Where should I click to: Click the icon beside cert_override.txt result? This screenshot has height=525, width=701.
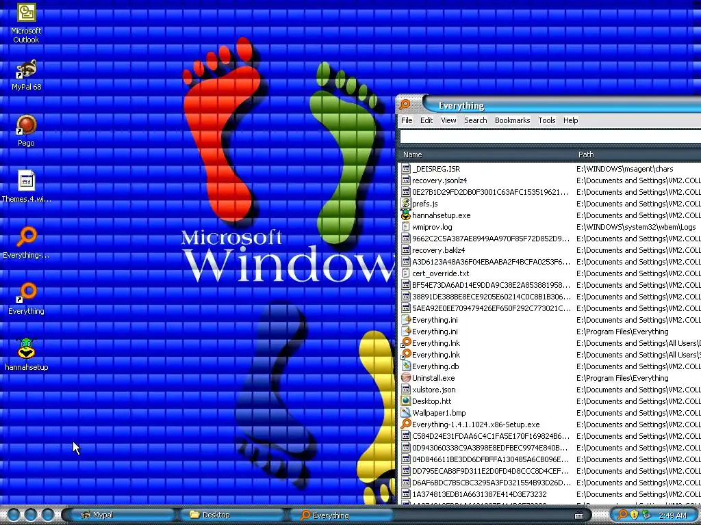[405, 273]
